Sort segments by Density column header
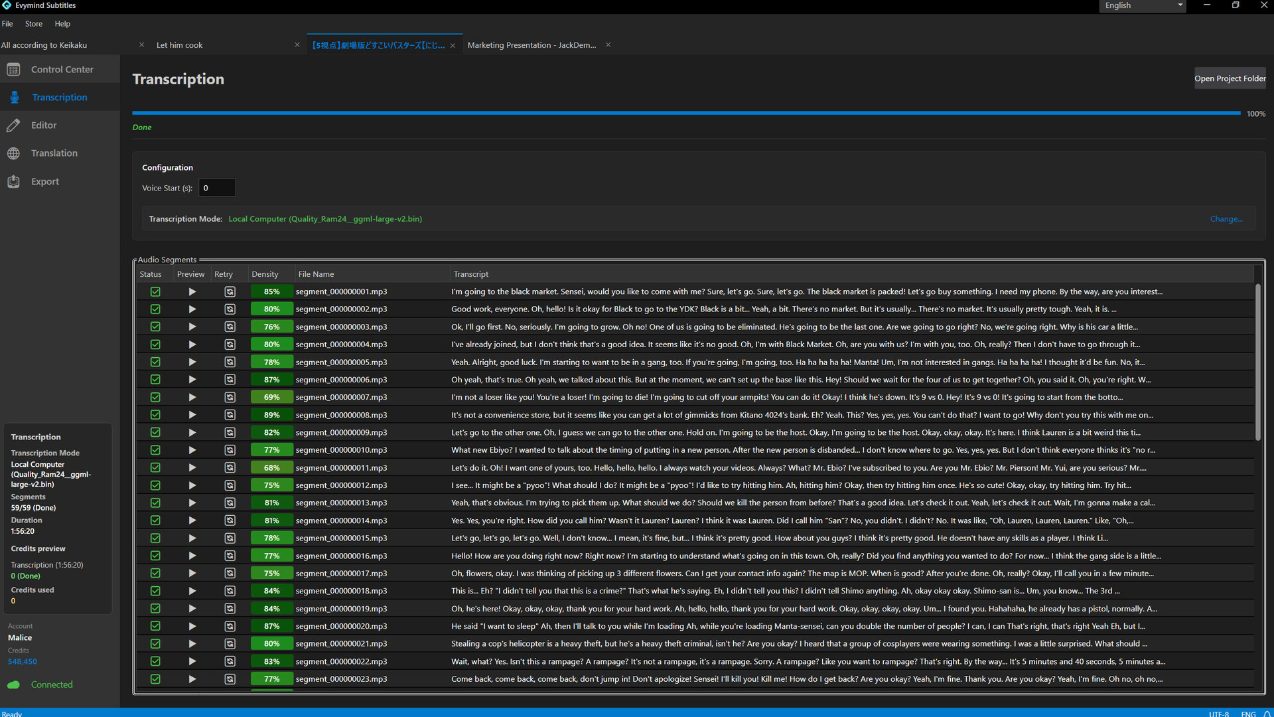The width and height of the screenshot is (1274, 717). (x=265, y=274)
